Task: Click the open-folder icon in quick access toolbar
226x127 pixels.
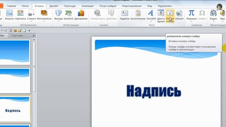Action: pos(20,31)
